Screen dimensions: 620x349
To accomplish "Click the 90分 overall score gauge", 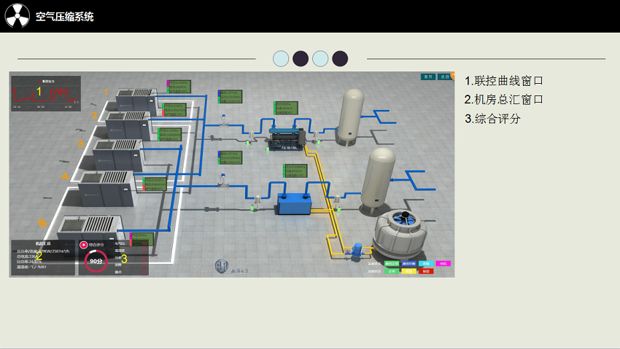I will coord(96,262).
